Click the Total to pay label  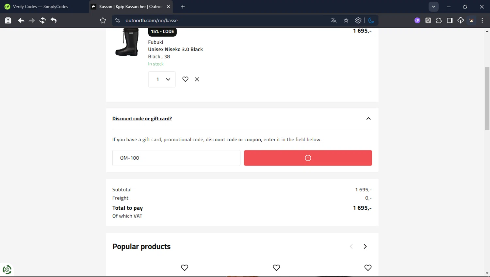coord(127,208)
